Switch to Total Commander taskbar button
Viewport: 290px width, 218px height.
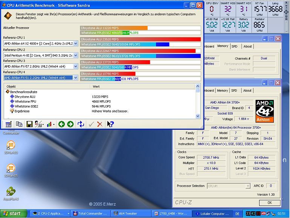[91, 213]
